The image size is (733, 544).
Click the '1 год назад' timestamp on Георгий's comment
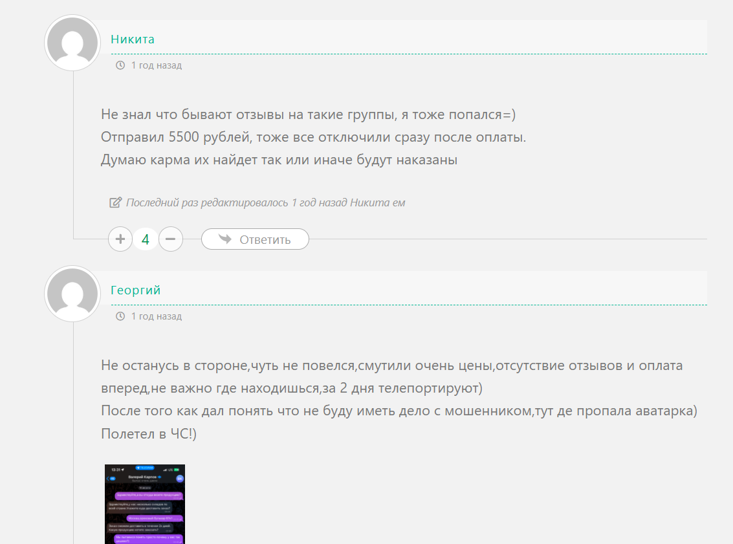click(157, 316)
